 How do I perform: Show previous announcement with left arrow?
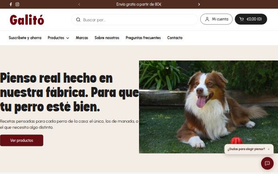tap(79, 4)
